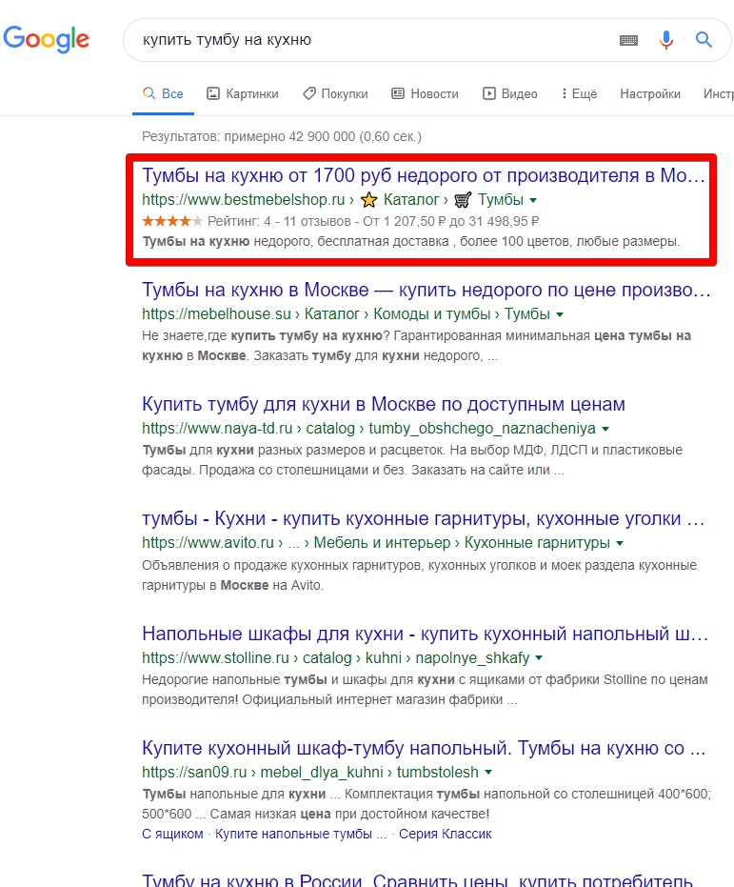Open 'Купить тумбу для кухни в Москве' result
The height and width of the screenshot is (887, 734).
tap(383, 405)
